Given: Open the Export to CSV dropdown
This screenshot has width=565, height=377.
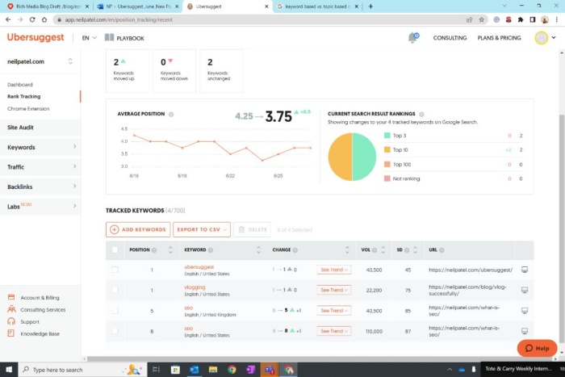Looking at the screenshot, I should (202, 229).
